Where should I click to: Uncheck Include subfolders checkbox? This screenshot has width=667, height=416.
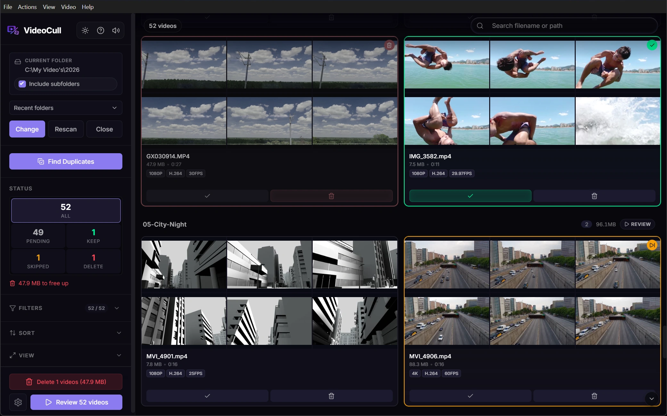click(22, 84)
